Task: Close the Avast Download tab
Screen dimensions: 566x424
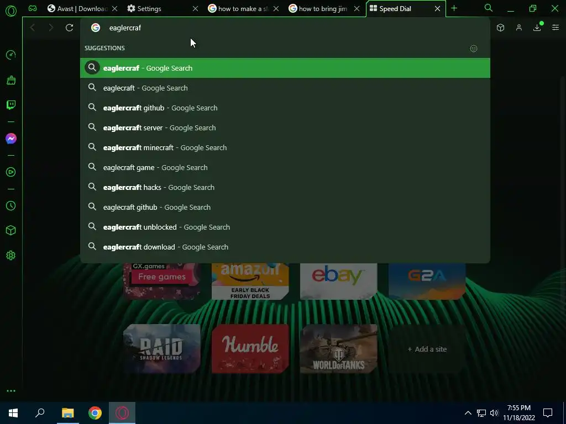Action: 114,9
